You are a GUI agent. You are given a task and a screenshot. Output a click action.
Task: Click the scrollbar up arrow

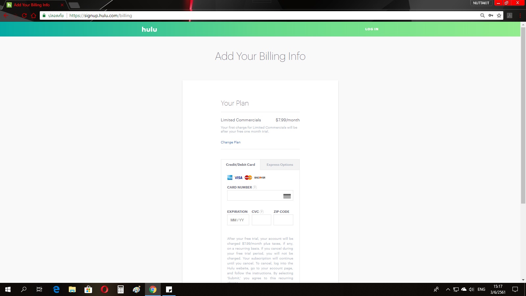(x=523, y=24)
